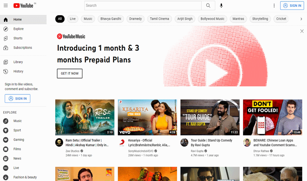The height and width of the screenshot is (181, 307).
Task: Dismiss the YouTube Music promo banner
Action: click(302, 31)
